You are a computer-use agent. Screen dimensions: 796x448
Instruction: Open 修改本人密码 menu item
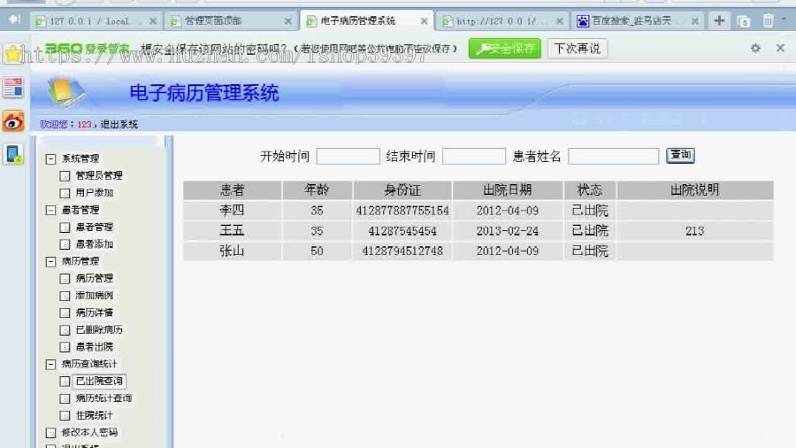[x=89, y=432]
